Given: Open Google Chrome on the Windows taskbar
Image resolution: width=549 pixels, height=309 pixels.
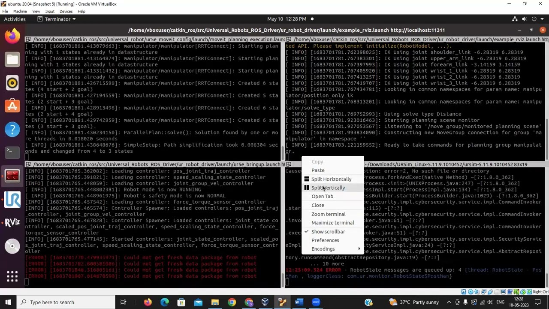Looking at the screenshot, I should point(232,302).
